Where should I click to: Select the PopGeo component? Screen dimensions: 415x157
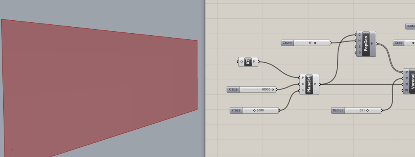[x=366, y=44]
